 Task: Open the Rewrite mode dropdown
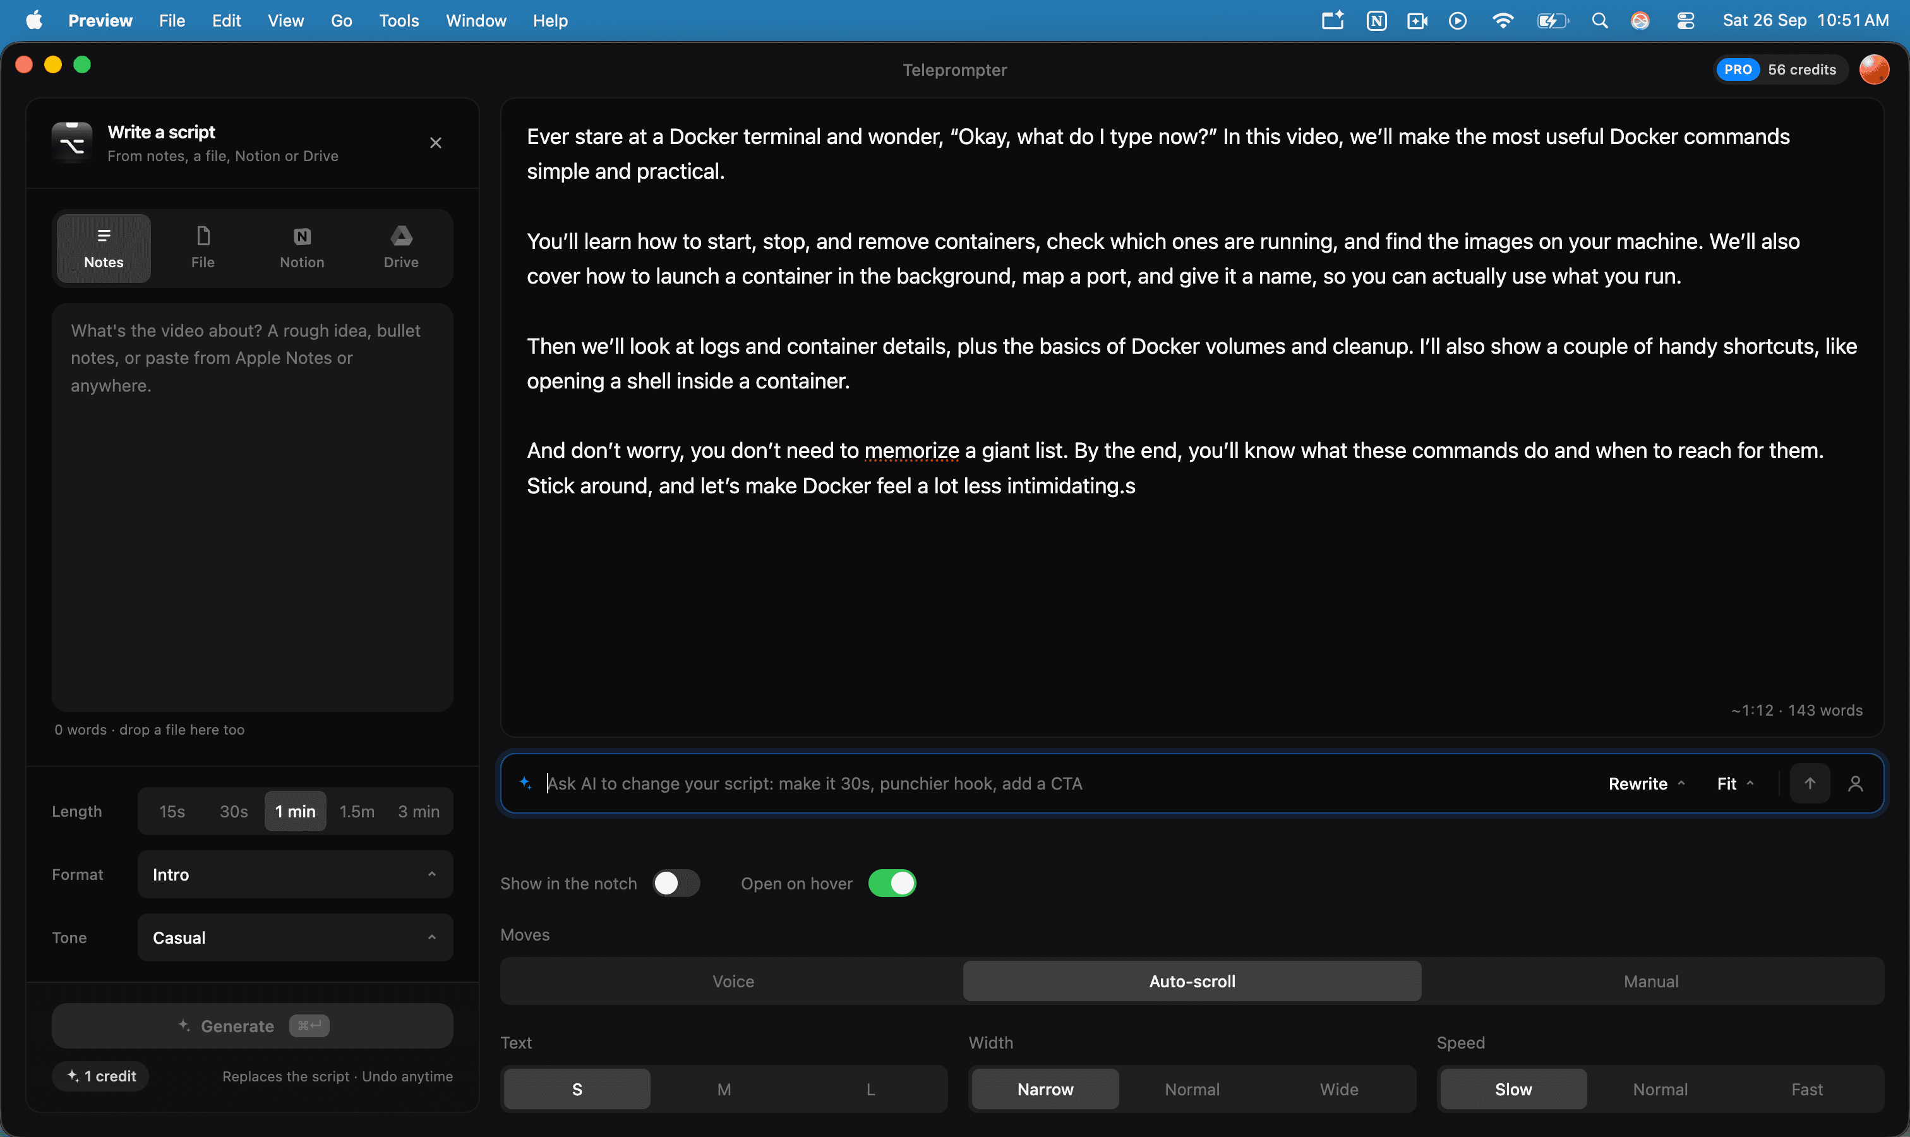click(x=1647, y=783)
